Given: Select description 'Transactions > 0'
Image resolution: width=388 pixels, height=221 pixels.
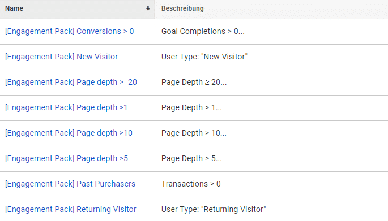Looking at the screenshot, I should [191, 184].
